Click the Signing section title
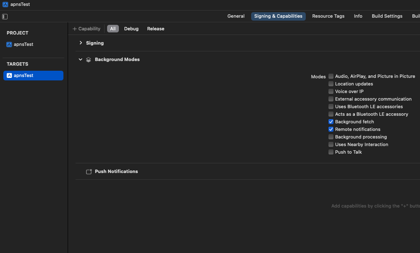 [95, 43]
